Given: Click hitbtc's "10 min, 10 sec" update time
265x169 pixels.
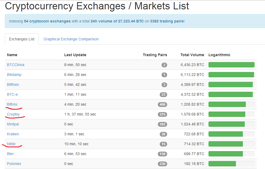Looking at the screenshot, I should [x=77, y=144].
